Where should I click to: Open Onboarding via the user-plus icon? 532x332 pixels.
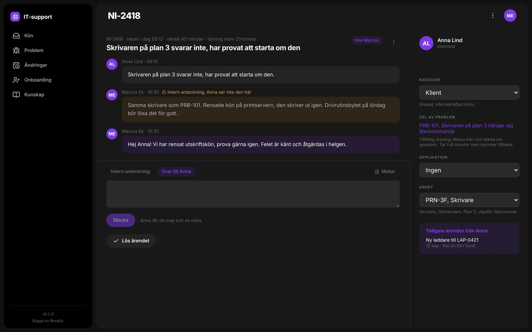[16, 80]
